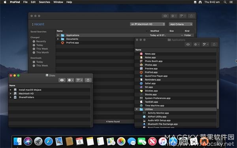The height and width of the screenshot is (148, 237).
Task: Select News.app in Applications window
Action: click(x=176, y=54)
